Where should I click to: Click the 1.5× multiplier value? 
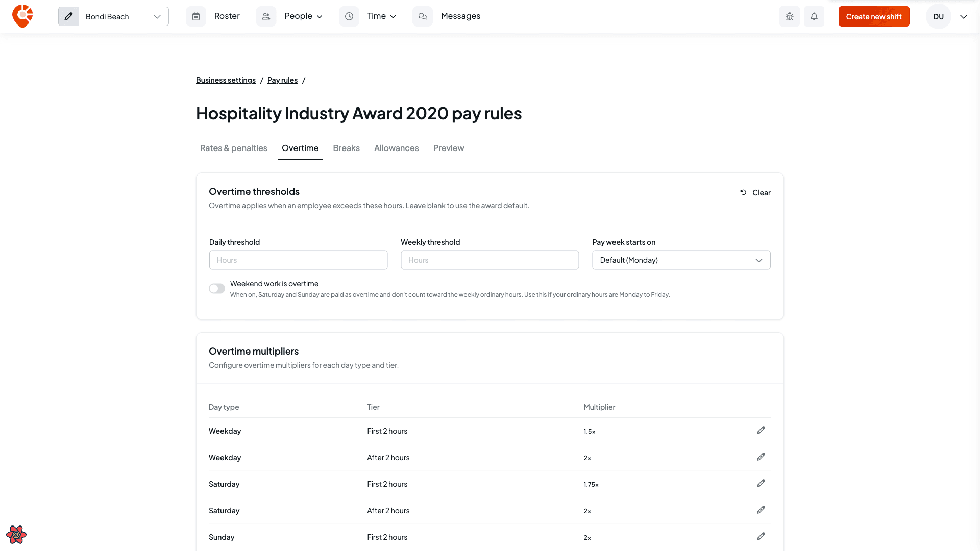(590, 432)
